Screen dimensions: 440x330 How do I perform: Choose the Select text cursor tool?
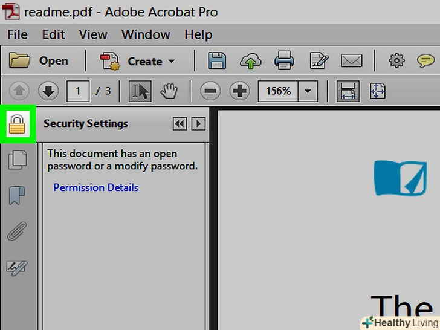click(140, 91)
